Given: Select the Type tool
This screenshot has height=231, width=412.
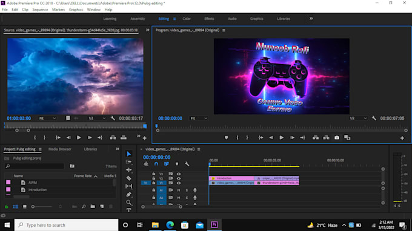Looking at the screenshot, I should [x=128, y=210].
